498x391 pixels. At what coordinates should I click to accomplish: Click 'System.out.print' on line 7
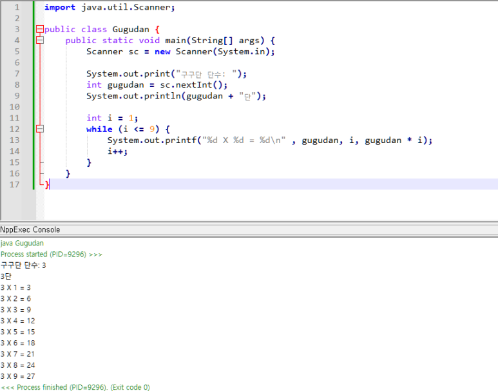pos(128,73)
